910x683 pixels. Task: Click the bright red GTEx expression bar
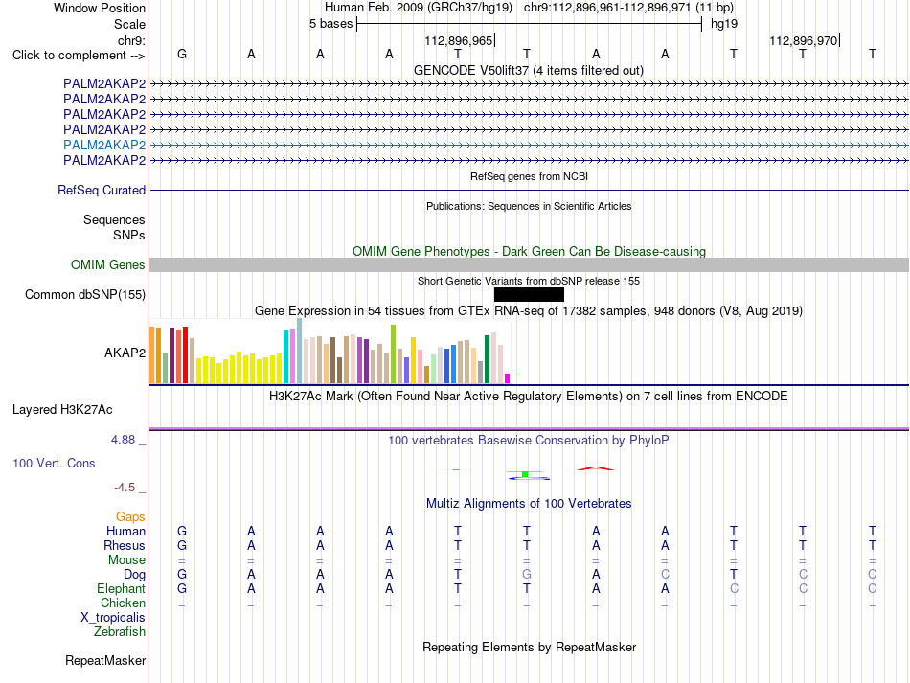(185, 354)
